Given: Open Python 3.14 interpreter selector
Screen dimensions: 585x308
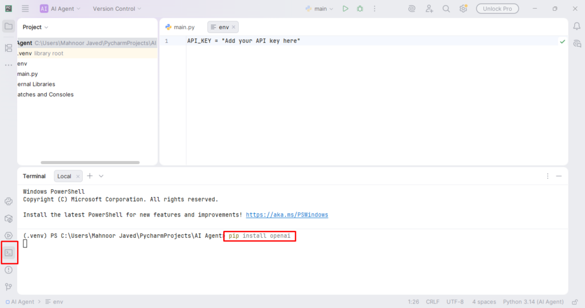Looking at the screenshot, I should click(533, 302).
